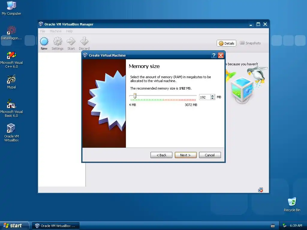
Task: Switch to the Snapshots view
Action: [x=250, y=43]
